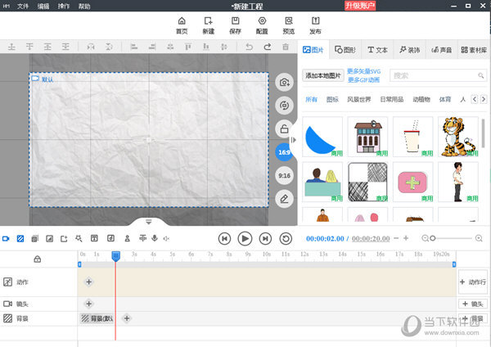Image resolution: width=491 pixels, height=347 pixels.
Task: Preview the project with 预览
Action: pos(289,25)
